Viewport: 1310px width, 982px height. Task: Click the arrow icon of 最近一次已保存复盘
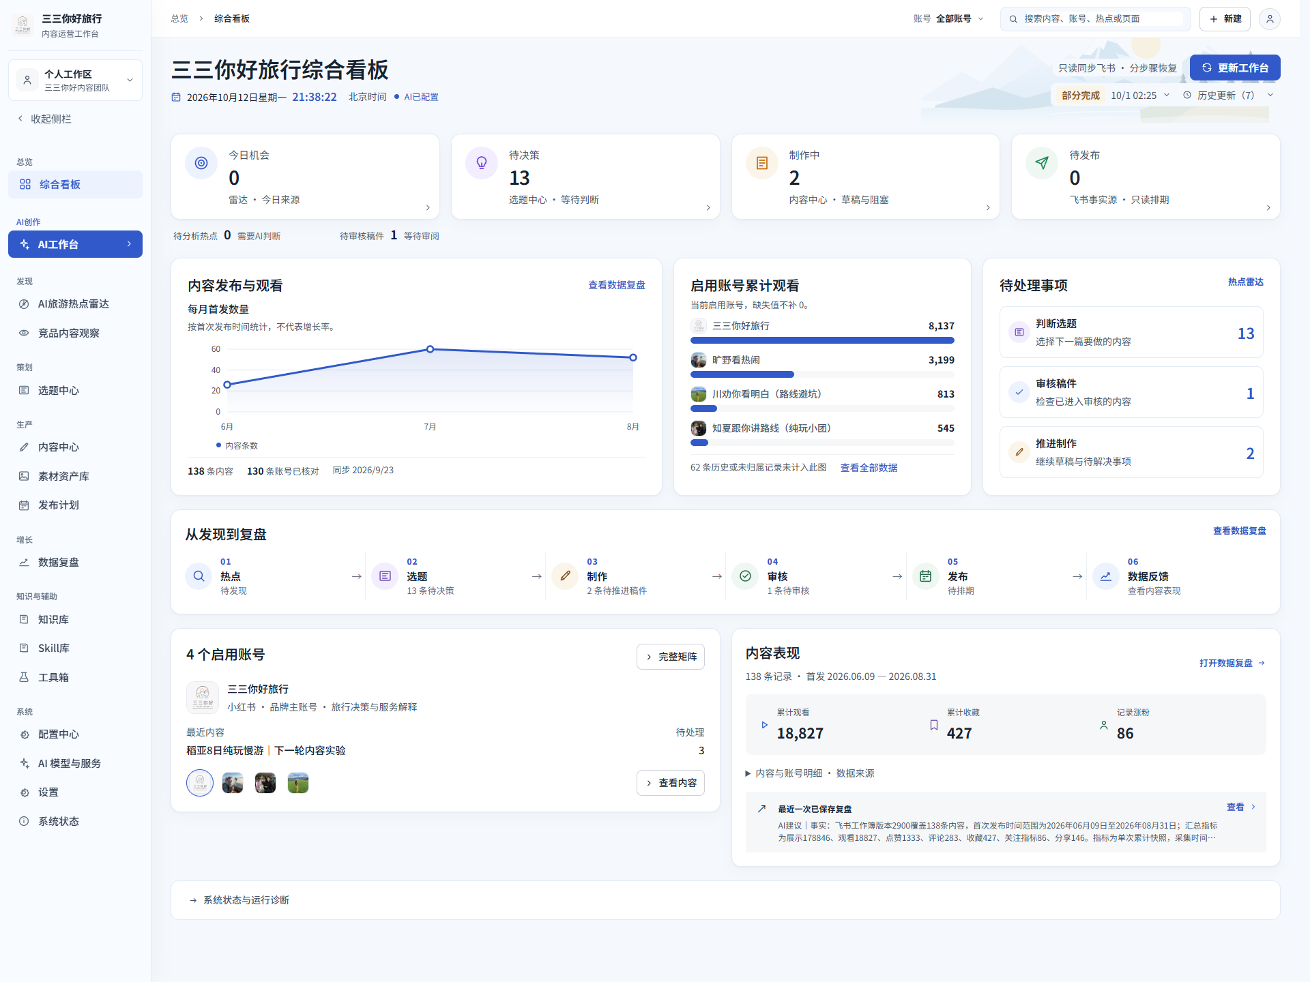point(761,809)
